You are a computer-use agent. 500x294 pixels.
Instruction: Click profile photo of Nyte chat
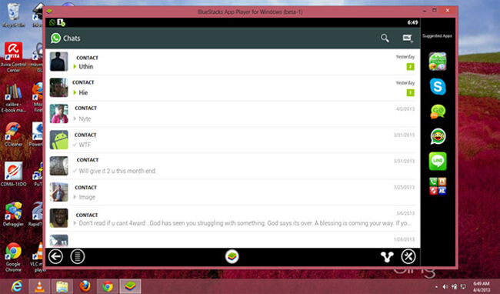click(x=59, y=113)
